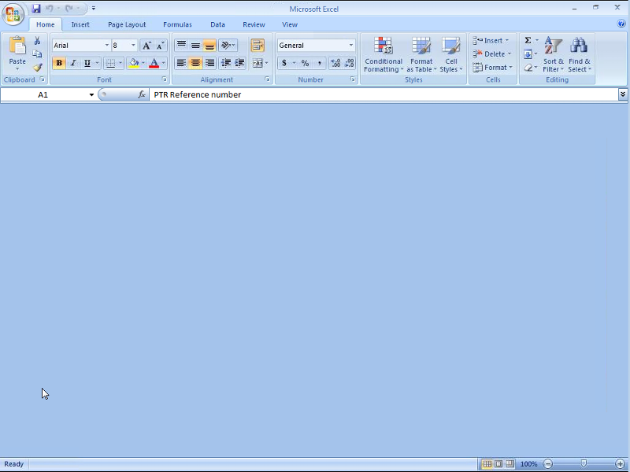Click the Increase Indent icon
630x472 pixels.
point(240,63)
